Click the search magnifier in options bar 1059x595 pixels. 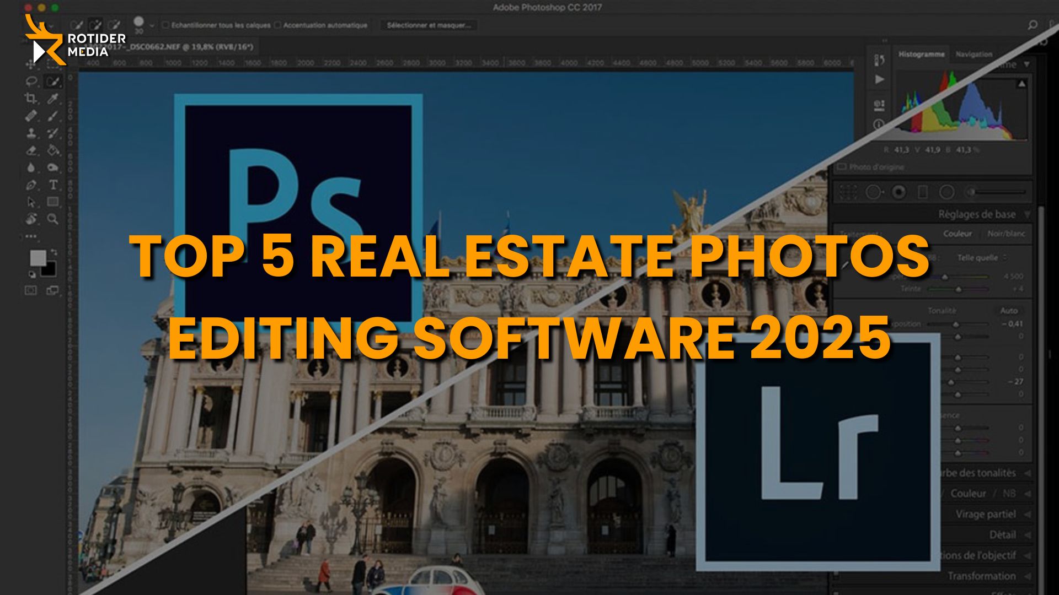[x=1033, y=25]
